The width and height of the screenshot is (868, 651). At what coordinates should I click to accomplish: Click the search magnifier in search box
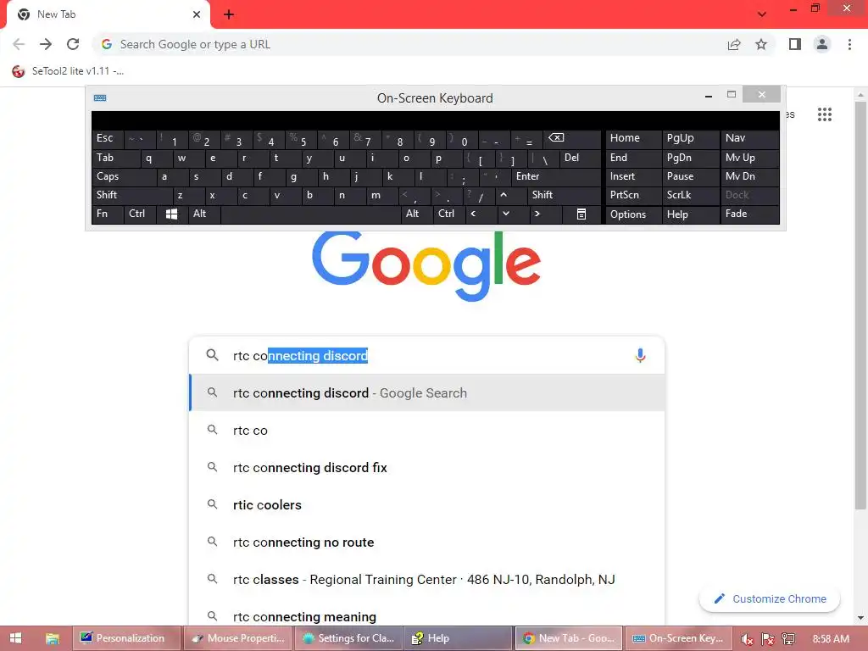point(213,355)
